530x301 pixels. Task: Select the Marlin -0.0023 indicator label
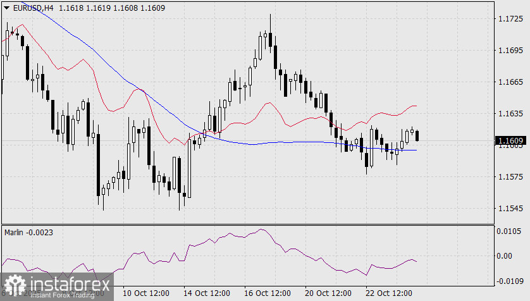(x=28, y=233)
